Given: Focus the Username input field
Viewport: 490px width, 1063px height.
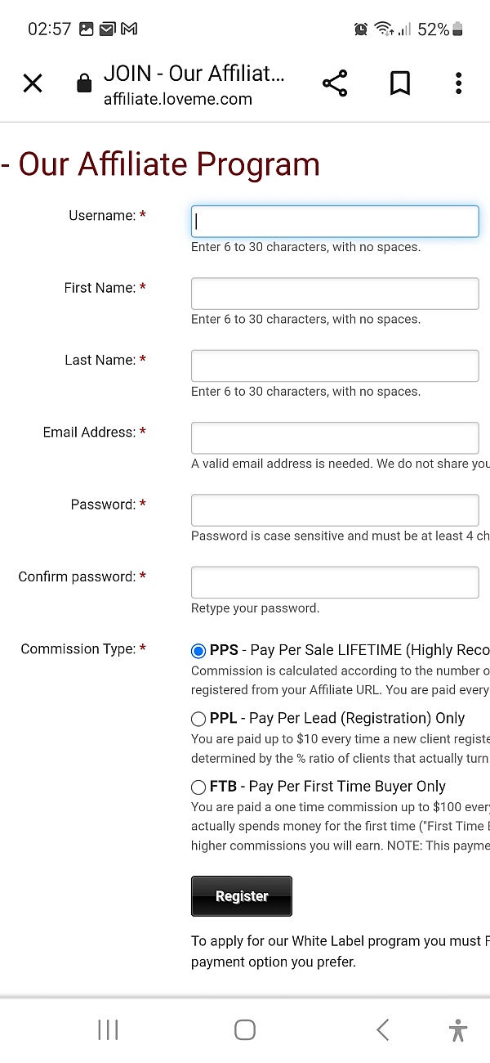Looking at the screenshot, I should 335,222.
